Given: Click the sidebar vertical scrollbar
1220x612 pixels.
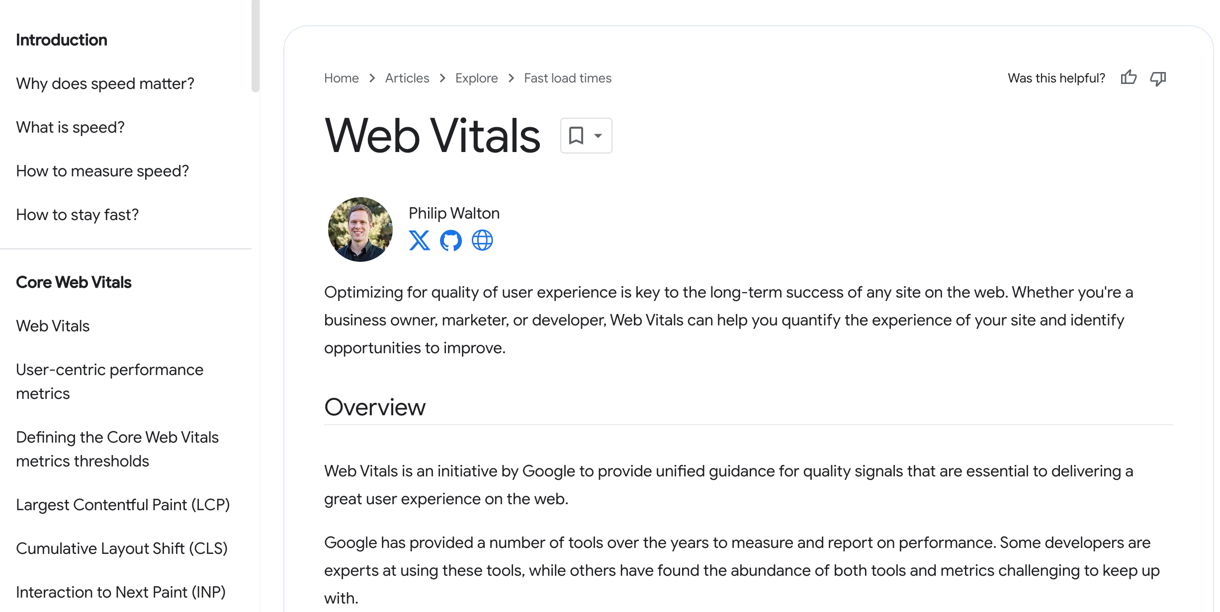Looking at the screenshot, I should click(256, 46).
